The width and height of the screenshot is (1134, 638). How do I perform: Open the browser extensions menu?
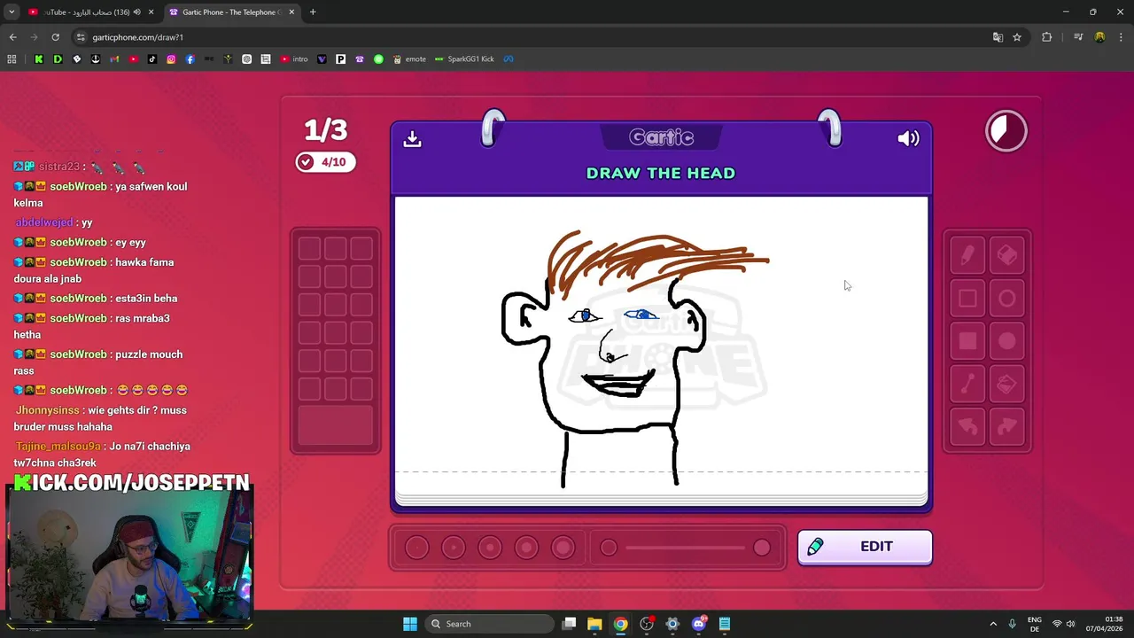1046,37
